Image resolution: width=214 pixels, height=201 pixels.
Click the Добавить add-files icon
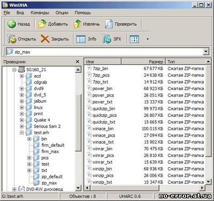point(42,24)
